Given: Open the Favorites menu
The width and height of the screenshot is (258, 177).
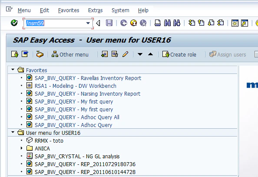Looking at the screenshot, I should (69, 10).
